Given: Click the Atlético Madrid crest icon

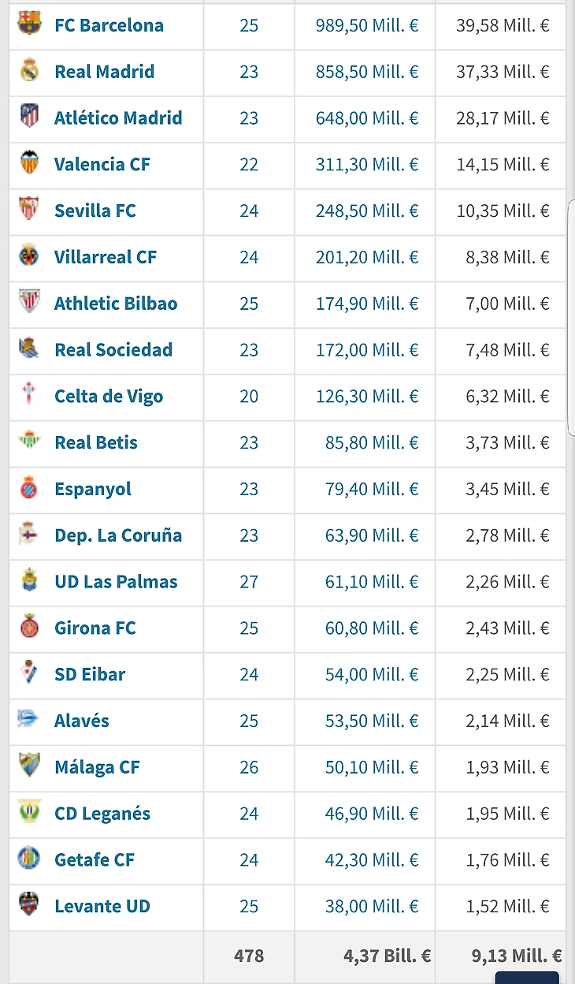Looking at the screenshot, I should pyautogui.click(x=29, y=117).
